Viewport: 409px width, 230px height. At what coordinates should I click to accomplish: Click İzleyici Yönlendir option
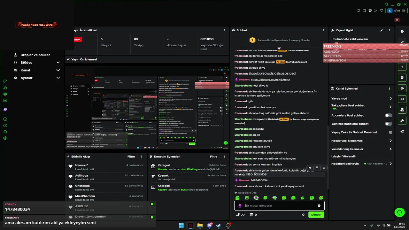(x=343, y=156)
